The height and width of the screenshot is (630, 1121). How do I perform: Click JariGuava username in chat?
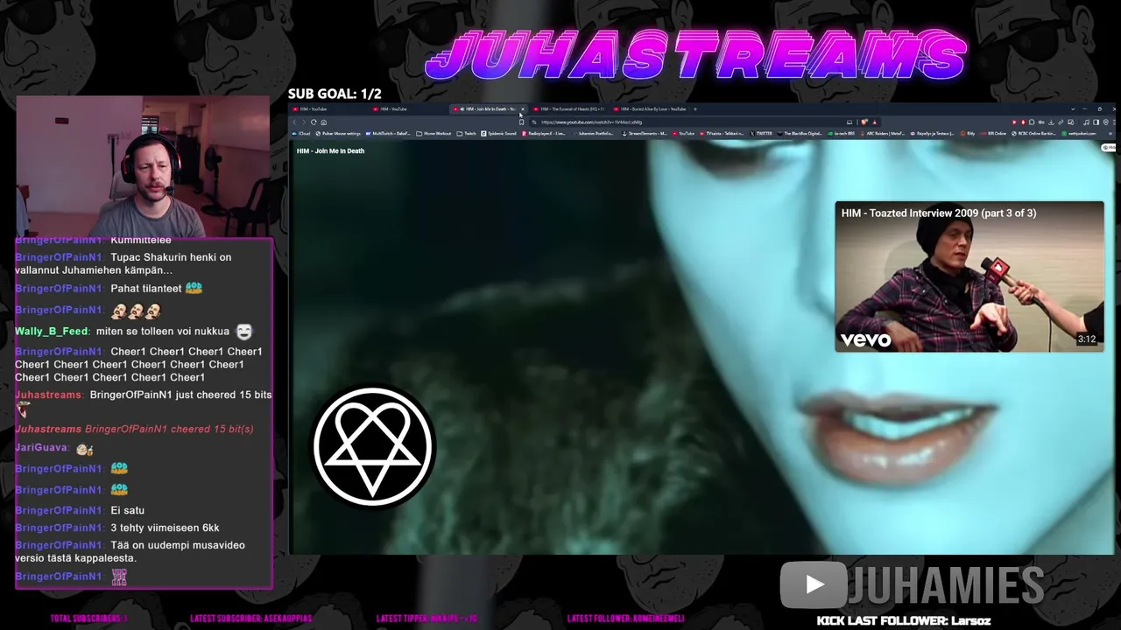42,448
